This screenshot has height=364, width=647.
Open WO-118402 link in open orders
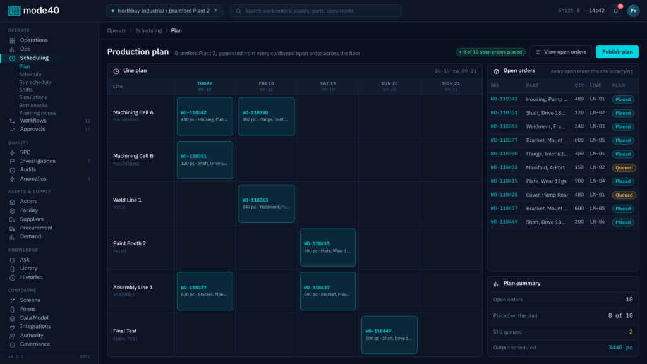coord(504,167)
